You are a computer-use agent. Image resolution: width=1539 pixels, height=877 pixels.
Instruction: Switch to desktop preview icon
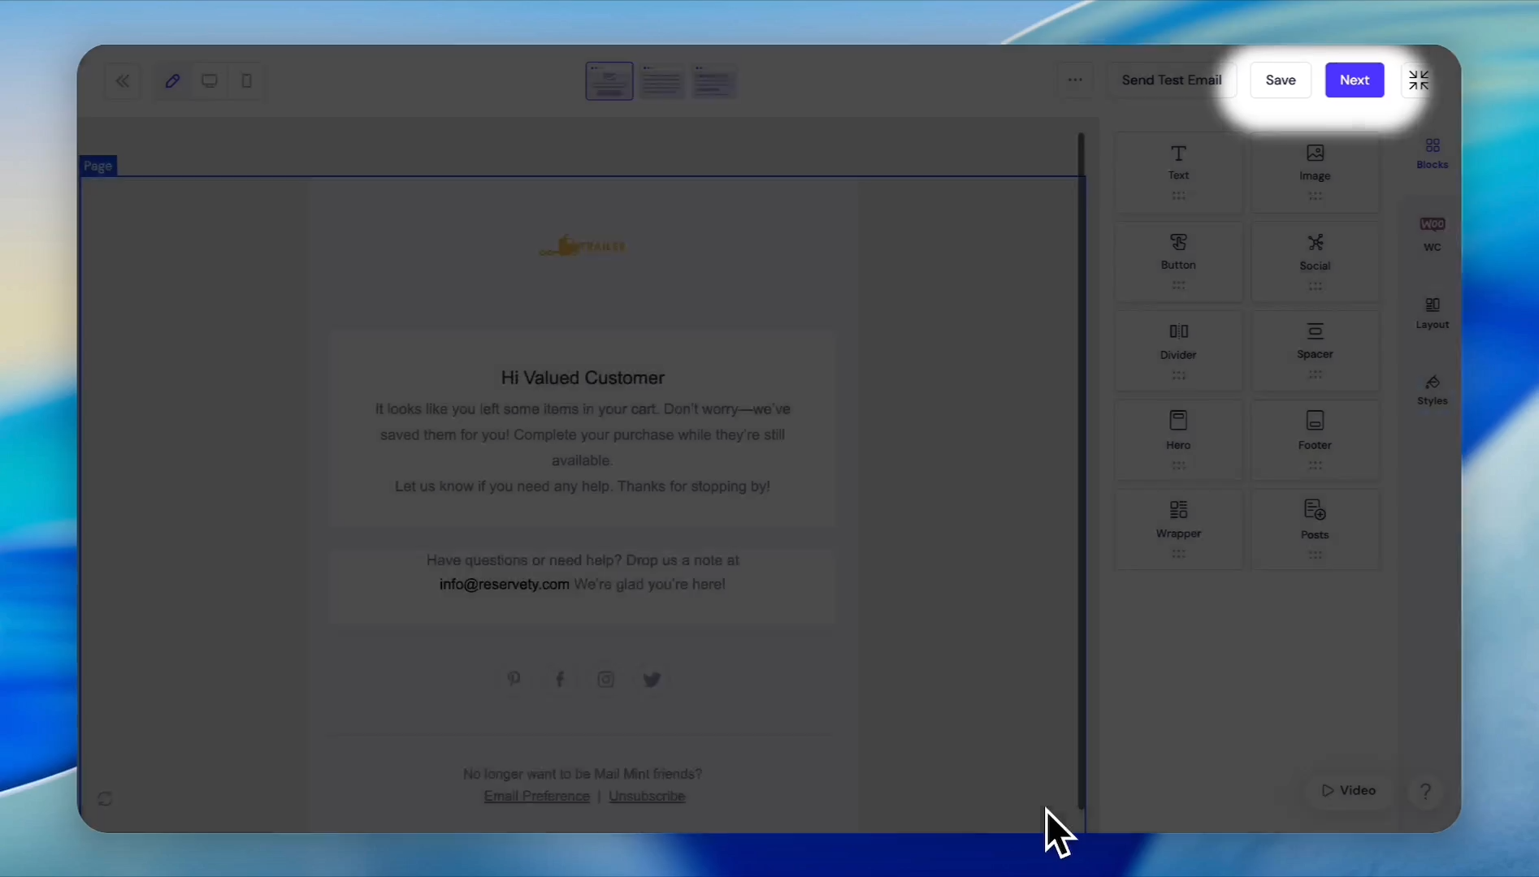(x=209, y=80)
